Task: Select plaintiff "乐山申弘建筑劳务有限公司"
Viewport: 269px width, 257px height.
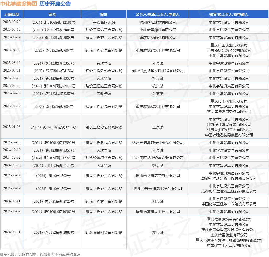Action: click(158, 176)
